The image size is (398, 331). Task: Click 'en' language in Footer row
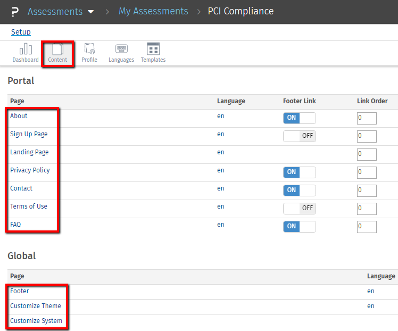(370, 291)
